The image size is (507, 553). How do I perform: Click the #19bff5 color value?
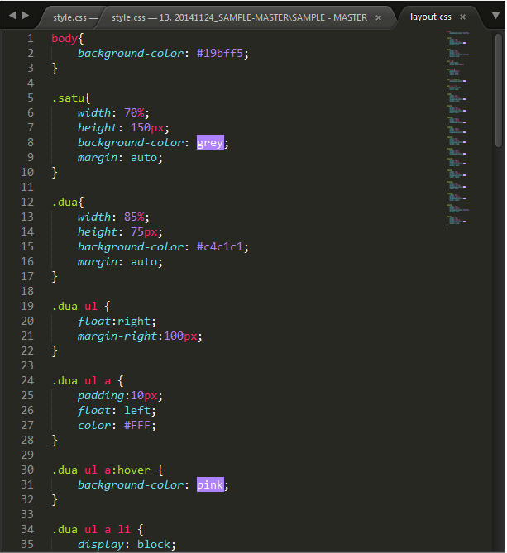coord(220,53)
